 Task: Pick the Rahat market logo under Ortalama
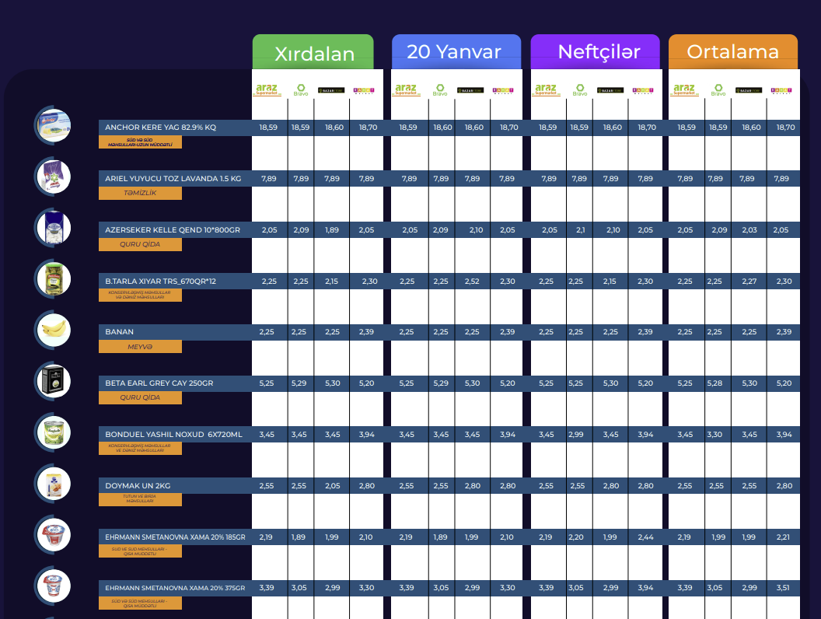[x=781, y=91]
